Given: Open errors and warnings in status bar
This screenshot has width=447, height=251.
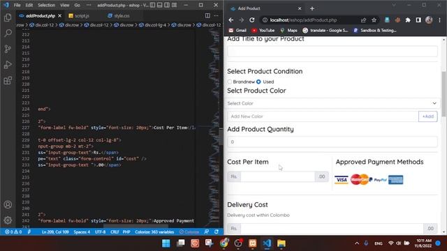Looking at the screenshot, I should click(x=13, y=232).
